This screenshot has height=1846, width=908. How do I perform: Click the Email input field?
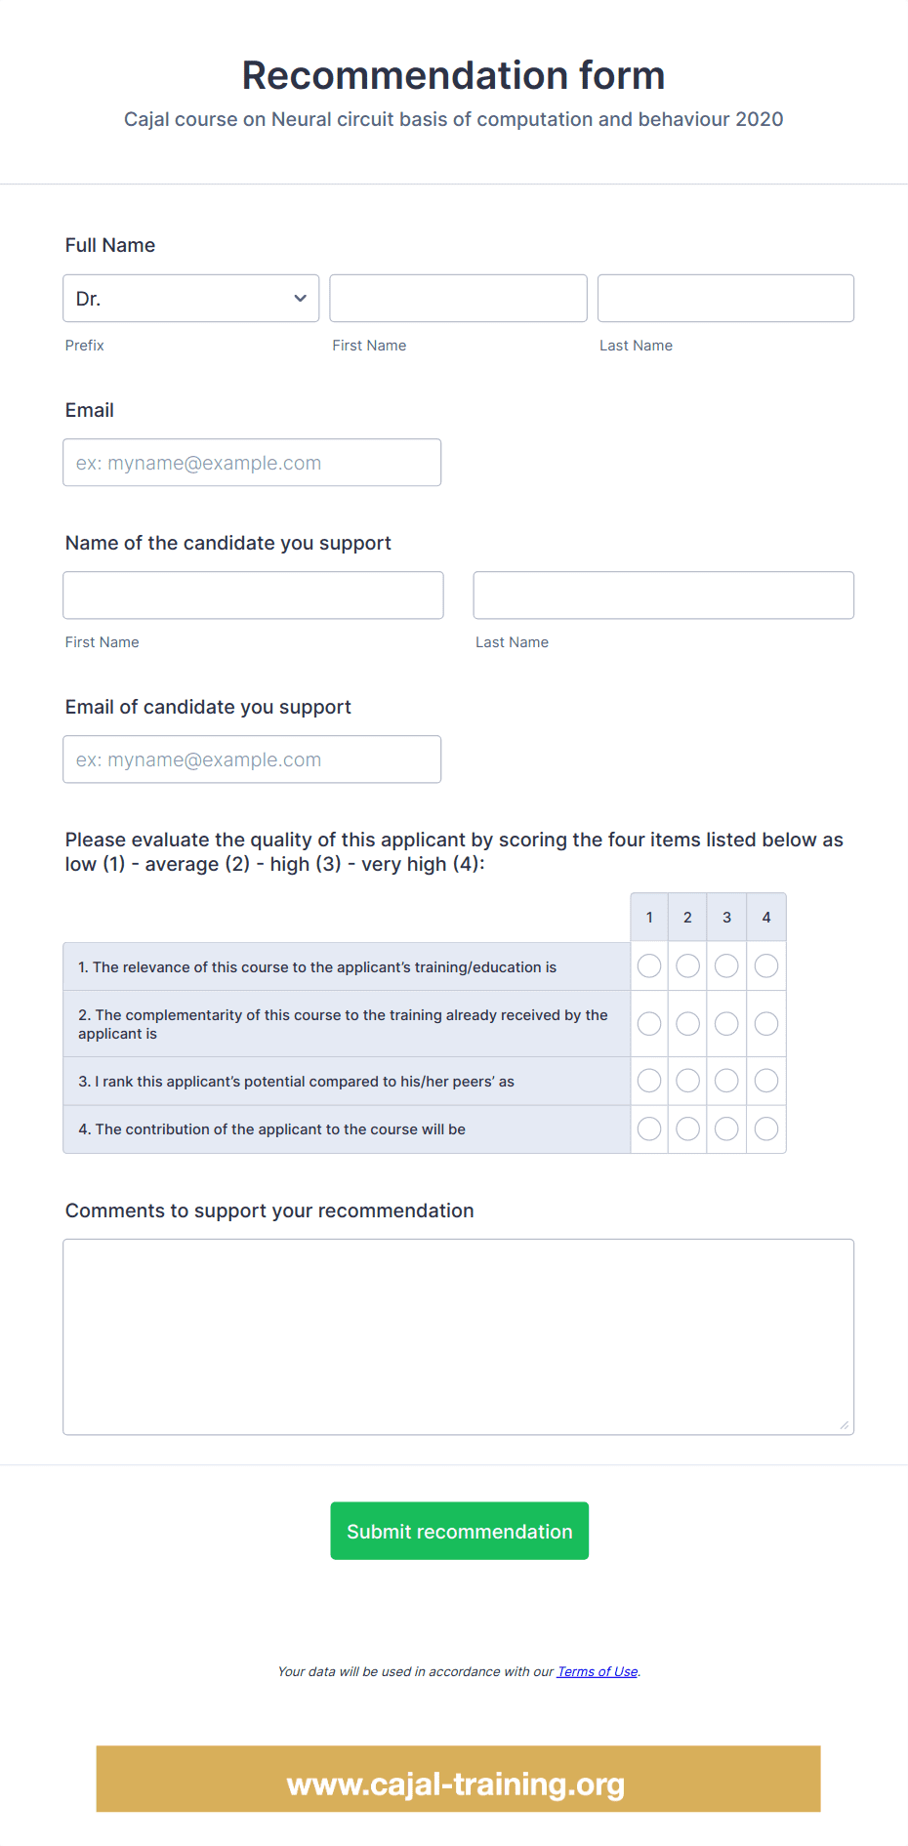pos(252,462)
